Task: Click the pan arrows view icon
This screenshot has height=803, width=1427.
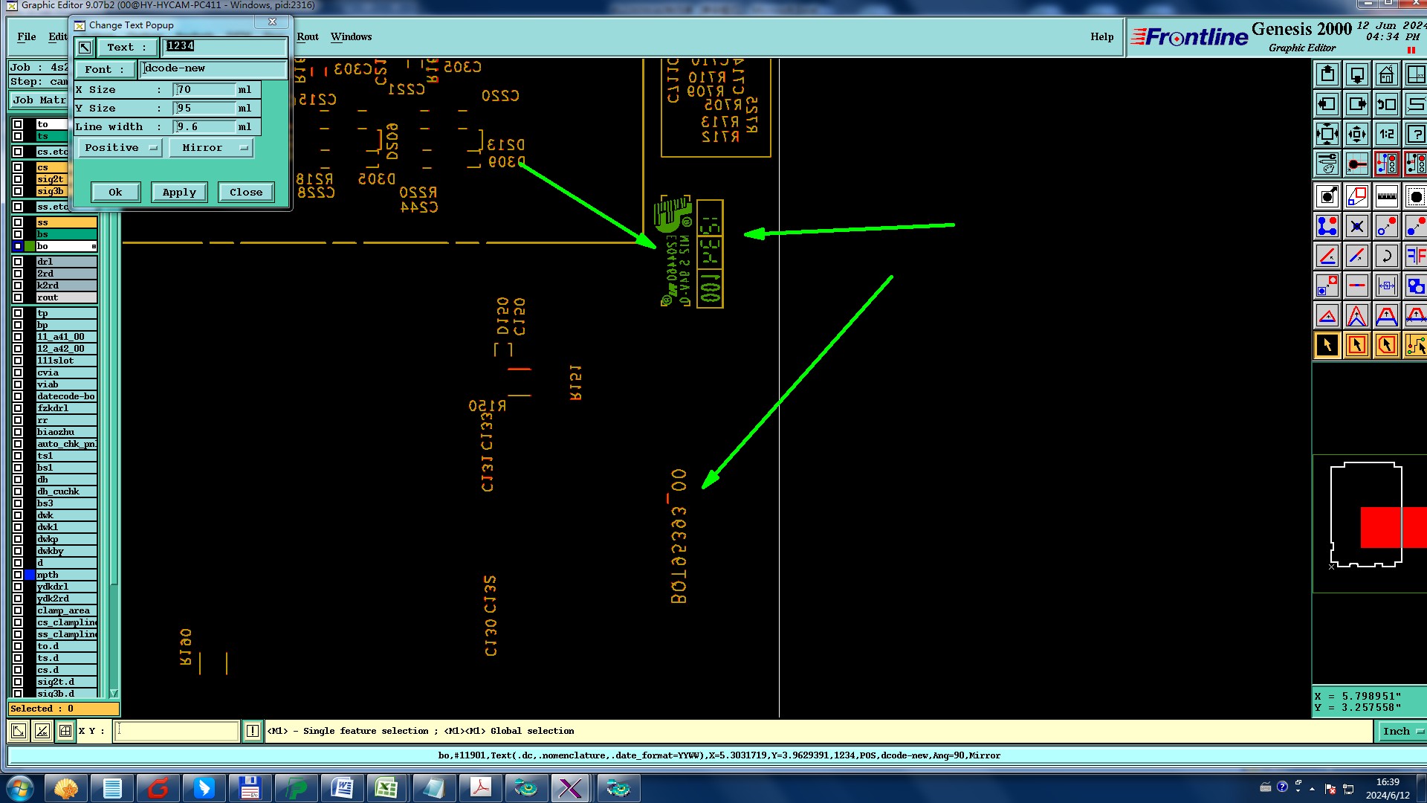Action: coord(1356,135)
